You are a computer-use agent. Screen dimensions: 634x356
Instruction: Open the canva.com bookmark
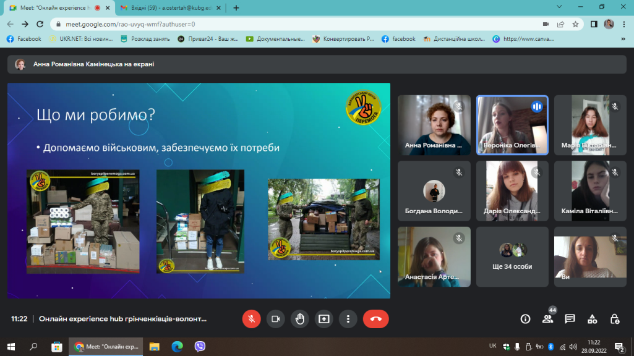click(x=523, y=39)
